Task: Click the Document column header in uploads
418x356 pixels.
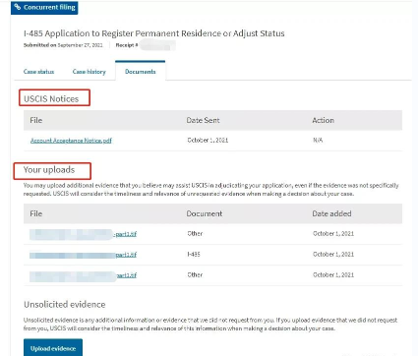Action: coord(205,213)
